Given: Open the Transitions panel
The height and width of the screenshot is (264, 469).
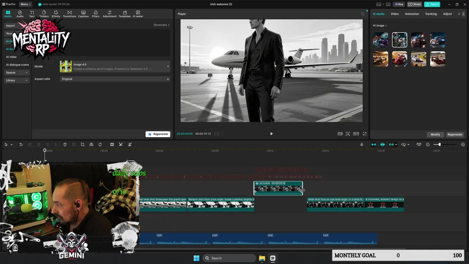Looking at the screenshot, I should (69, 14).
